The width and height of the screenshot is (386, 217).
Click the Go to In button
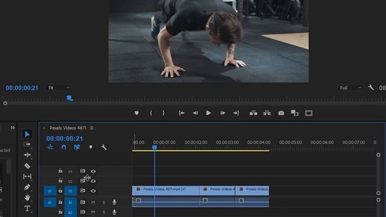(x=182, y=113)
